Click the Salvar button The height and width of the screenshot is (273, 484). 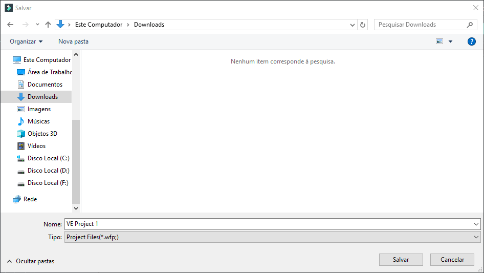pos(401,260)
